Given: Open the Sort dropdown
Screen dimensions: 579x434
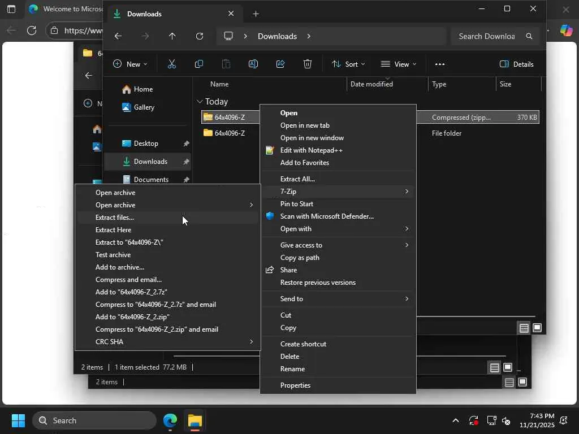Looking at the screenshot, I should point(348,64).
